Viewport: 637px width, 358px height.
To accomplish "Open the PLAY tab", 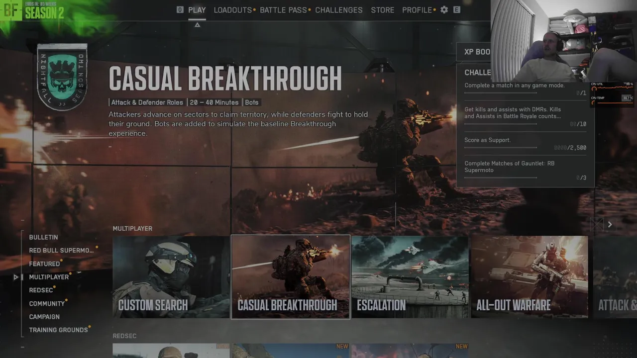I will pos(197,10).
